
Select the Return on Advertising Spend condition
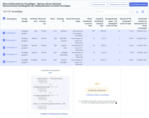[50, 106]
